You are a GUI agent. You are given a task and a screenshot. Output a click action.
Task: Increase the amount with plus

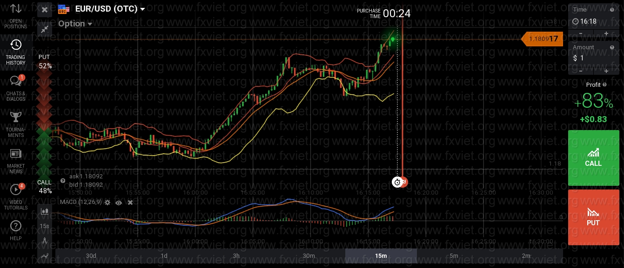point(606,71)
